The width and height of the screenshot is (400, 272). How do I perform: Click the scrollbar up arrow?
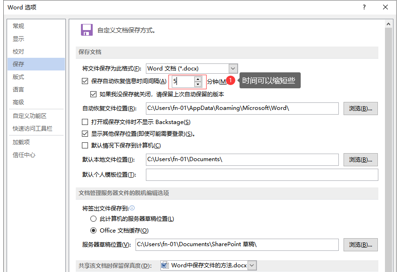pyautogui.click(x=389, y=24)
